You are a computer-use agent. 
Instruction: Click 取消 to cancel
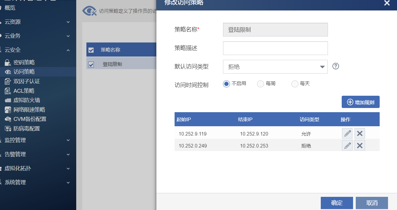click(x=372, y=203)
